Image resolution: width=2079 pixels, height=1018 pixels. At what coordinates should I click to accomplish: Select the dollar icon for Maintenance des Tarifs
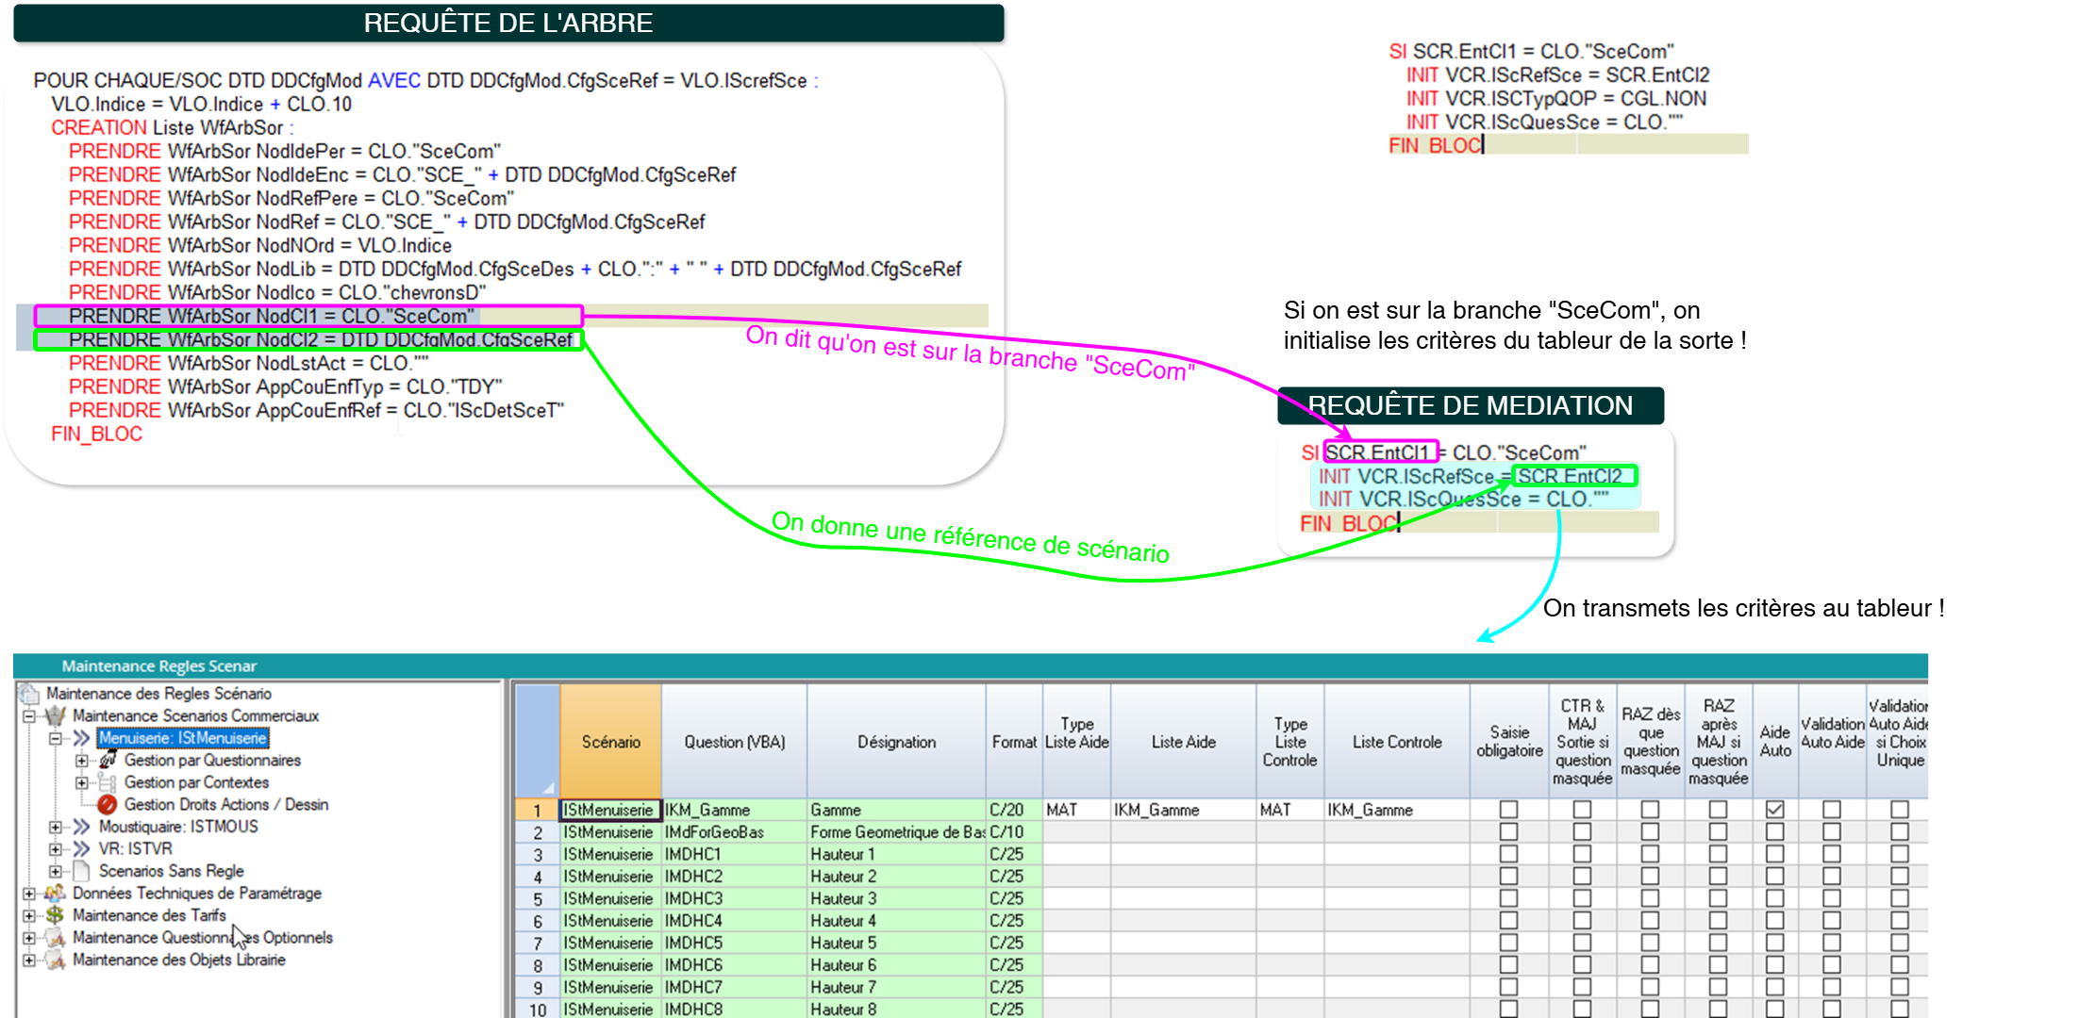tap(55, 914)
